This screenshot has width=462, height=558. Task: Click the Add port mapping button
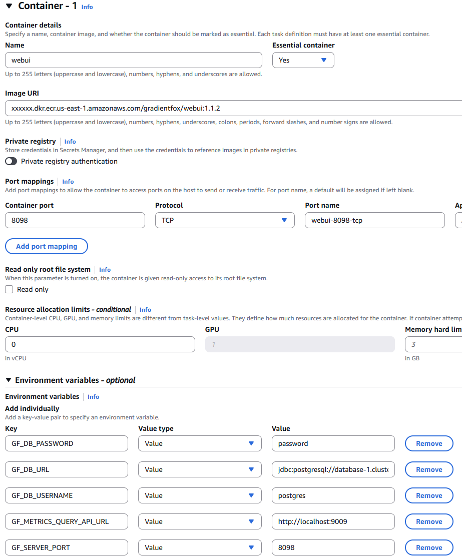click(47, 246)
